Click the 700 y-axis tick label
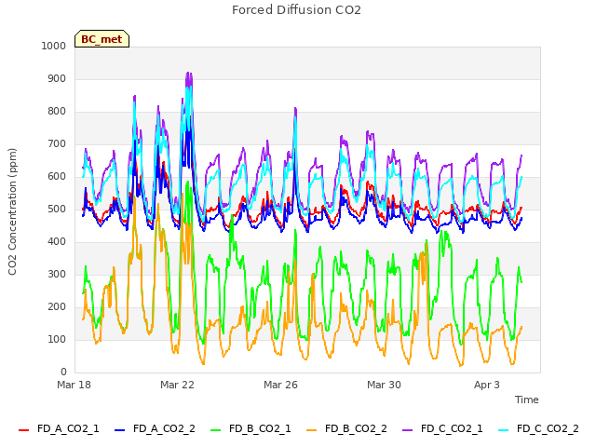The width and height of the screenshot is (596, 447). click(57, 144)
